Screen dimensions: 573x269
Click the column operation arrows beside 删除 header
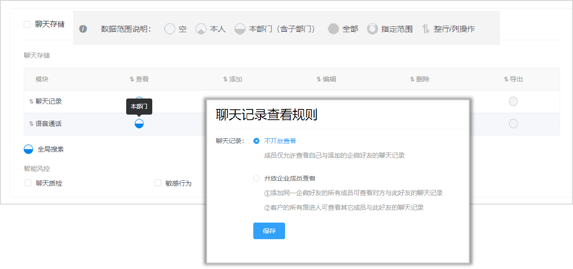[412, 80]
